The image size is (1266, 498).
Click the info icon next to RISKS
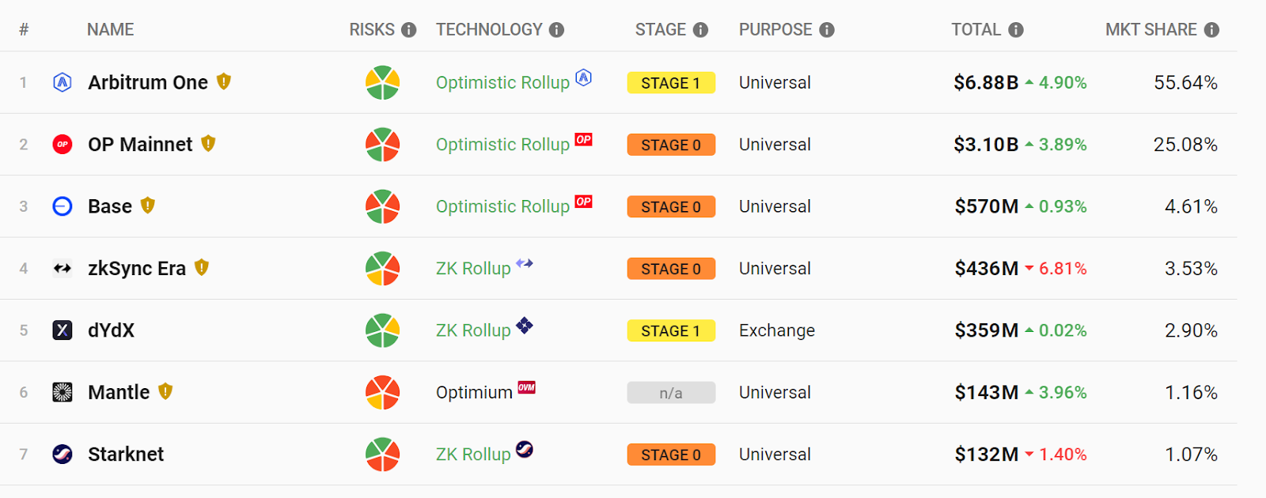coord(408,30)
